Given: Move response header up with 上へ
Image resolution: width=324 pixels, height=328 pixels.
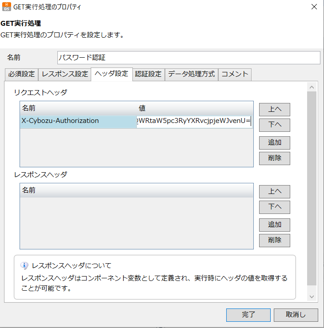Looking at the screenshot, I should pos(275,192).
